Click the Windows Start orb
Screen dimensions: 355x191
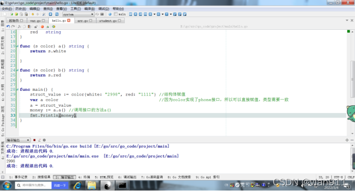click(x=7, y=185)
